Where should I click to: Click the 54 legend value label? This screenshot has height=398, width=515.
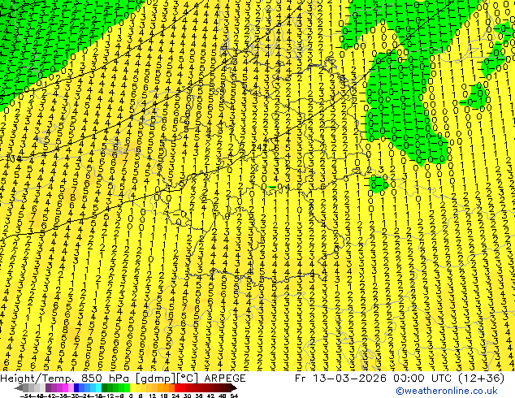click(x=234, y=396)
